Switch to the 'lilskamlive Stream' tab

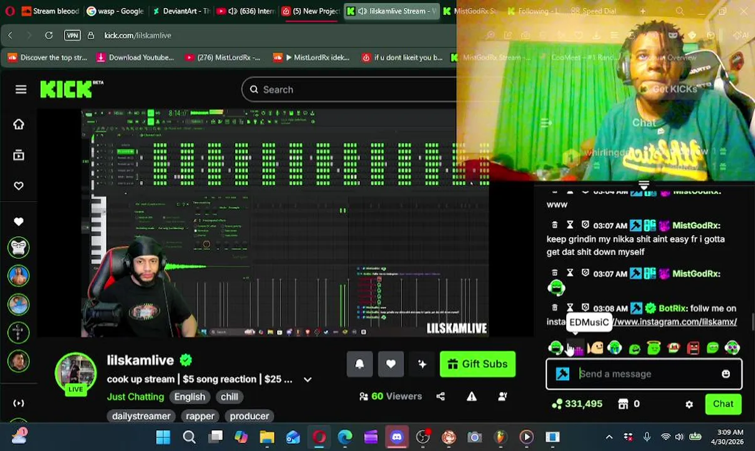391,11
